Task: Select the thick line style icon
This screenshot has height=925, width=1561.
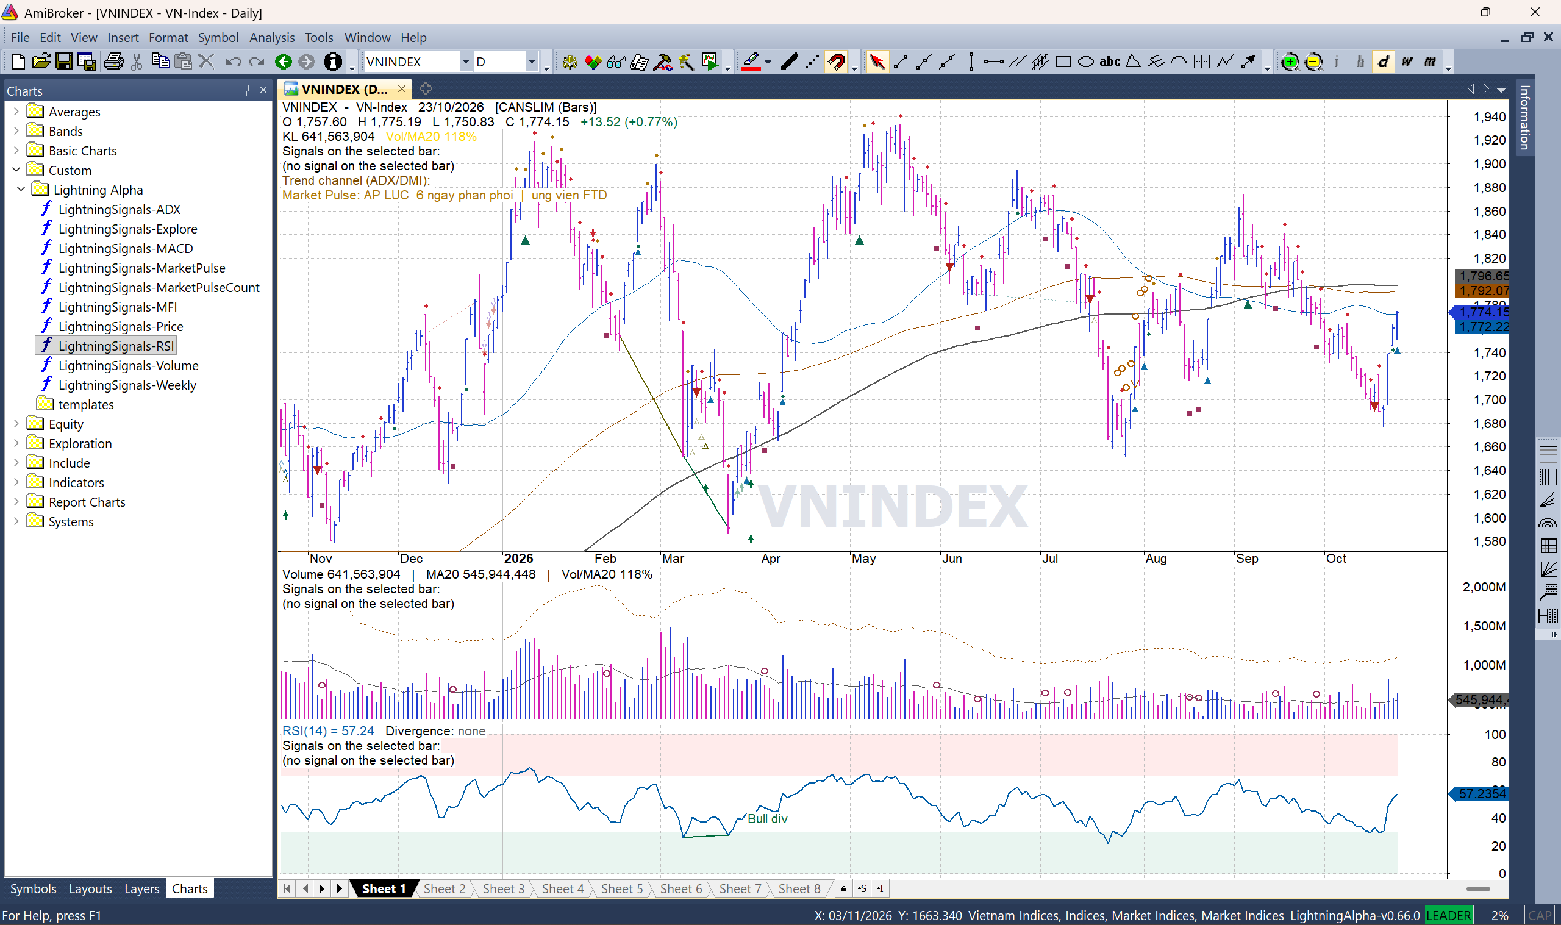Action: pyautogui.click(x=789, y=62)
